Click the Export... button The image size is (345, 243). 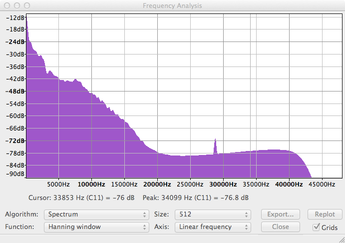pyautogui.click(x=280, y=214)
